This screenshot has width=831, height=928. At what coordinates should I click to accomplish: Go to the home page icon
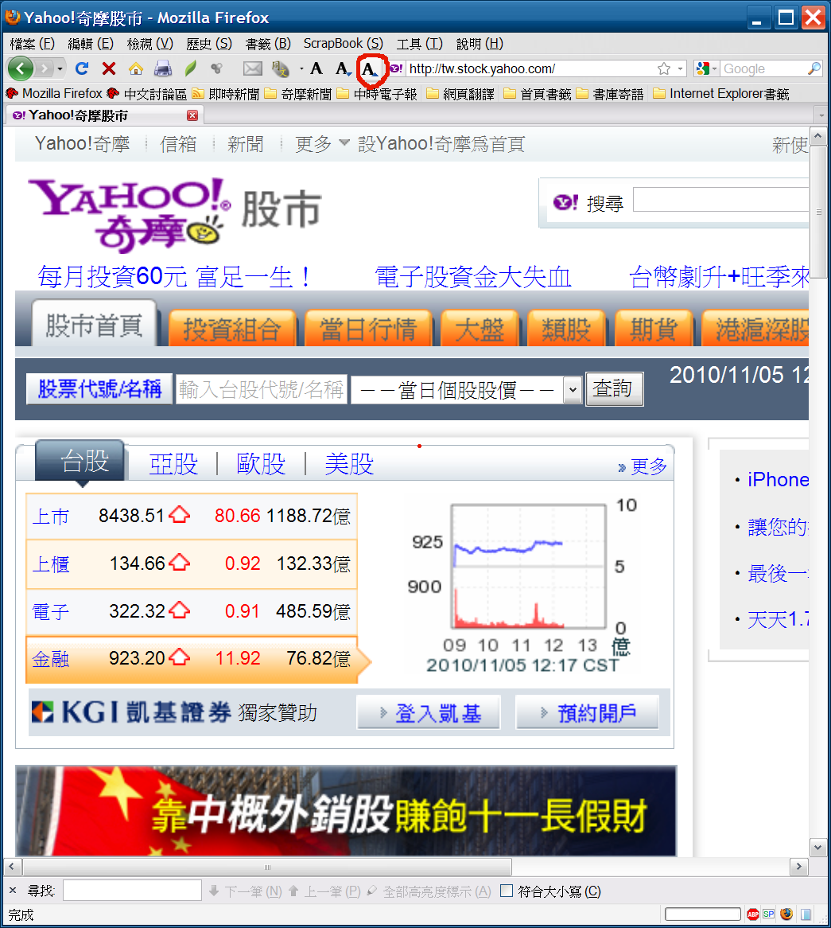point(136,68)
